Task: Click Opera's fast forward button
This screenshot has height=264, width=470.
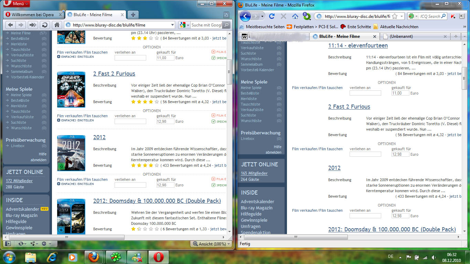Action: [32, 25]
